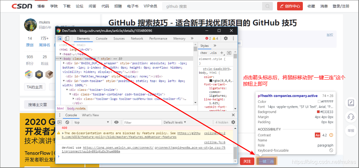359x168 pixels.
Task: Open the 创作中心 red button
Action: [x=290, y=6]
